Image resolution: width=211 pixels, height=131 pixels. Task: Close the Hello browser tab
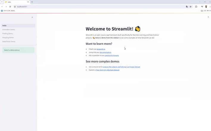[28, 2]
